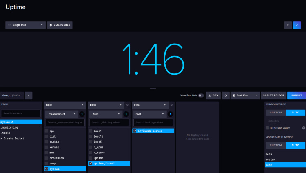Click the blue checkmark save icon
The height and width of the screenshot is (173, 306).
[297, 25]
